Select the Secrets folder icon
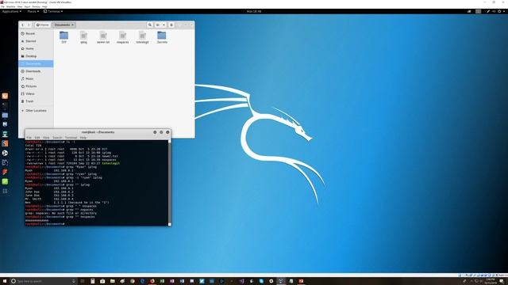Viewport: 508px width, 285px height. (162, 35)
